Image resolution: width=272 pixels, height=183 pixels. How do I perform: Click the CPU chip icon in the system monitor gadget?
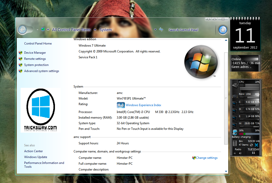coord(235,85)
